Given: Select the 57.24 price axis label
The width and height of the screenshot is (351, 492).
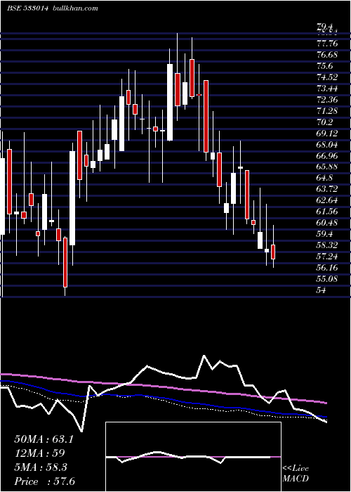Looking at the screenshot, I should [327, 257].
